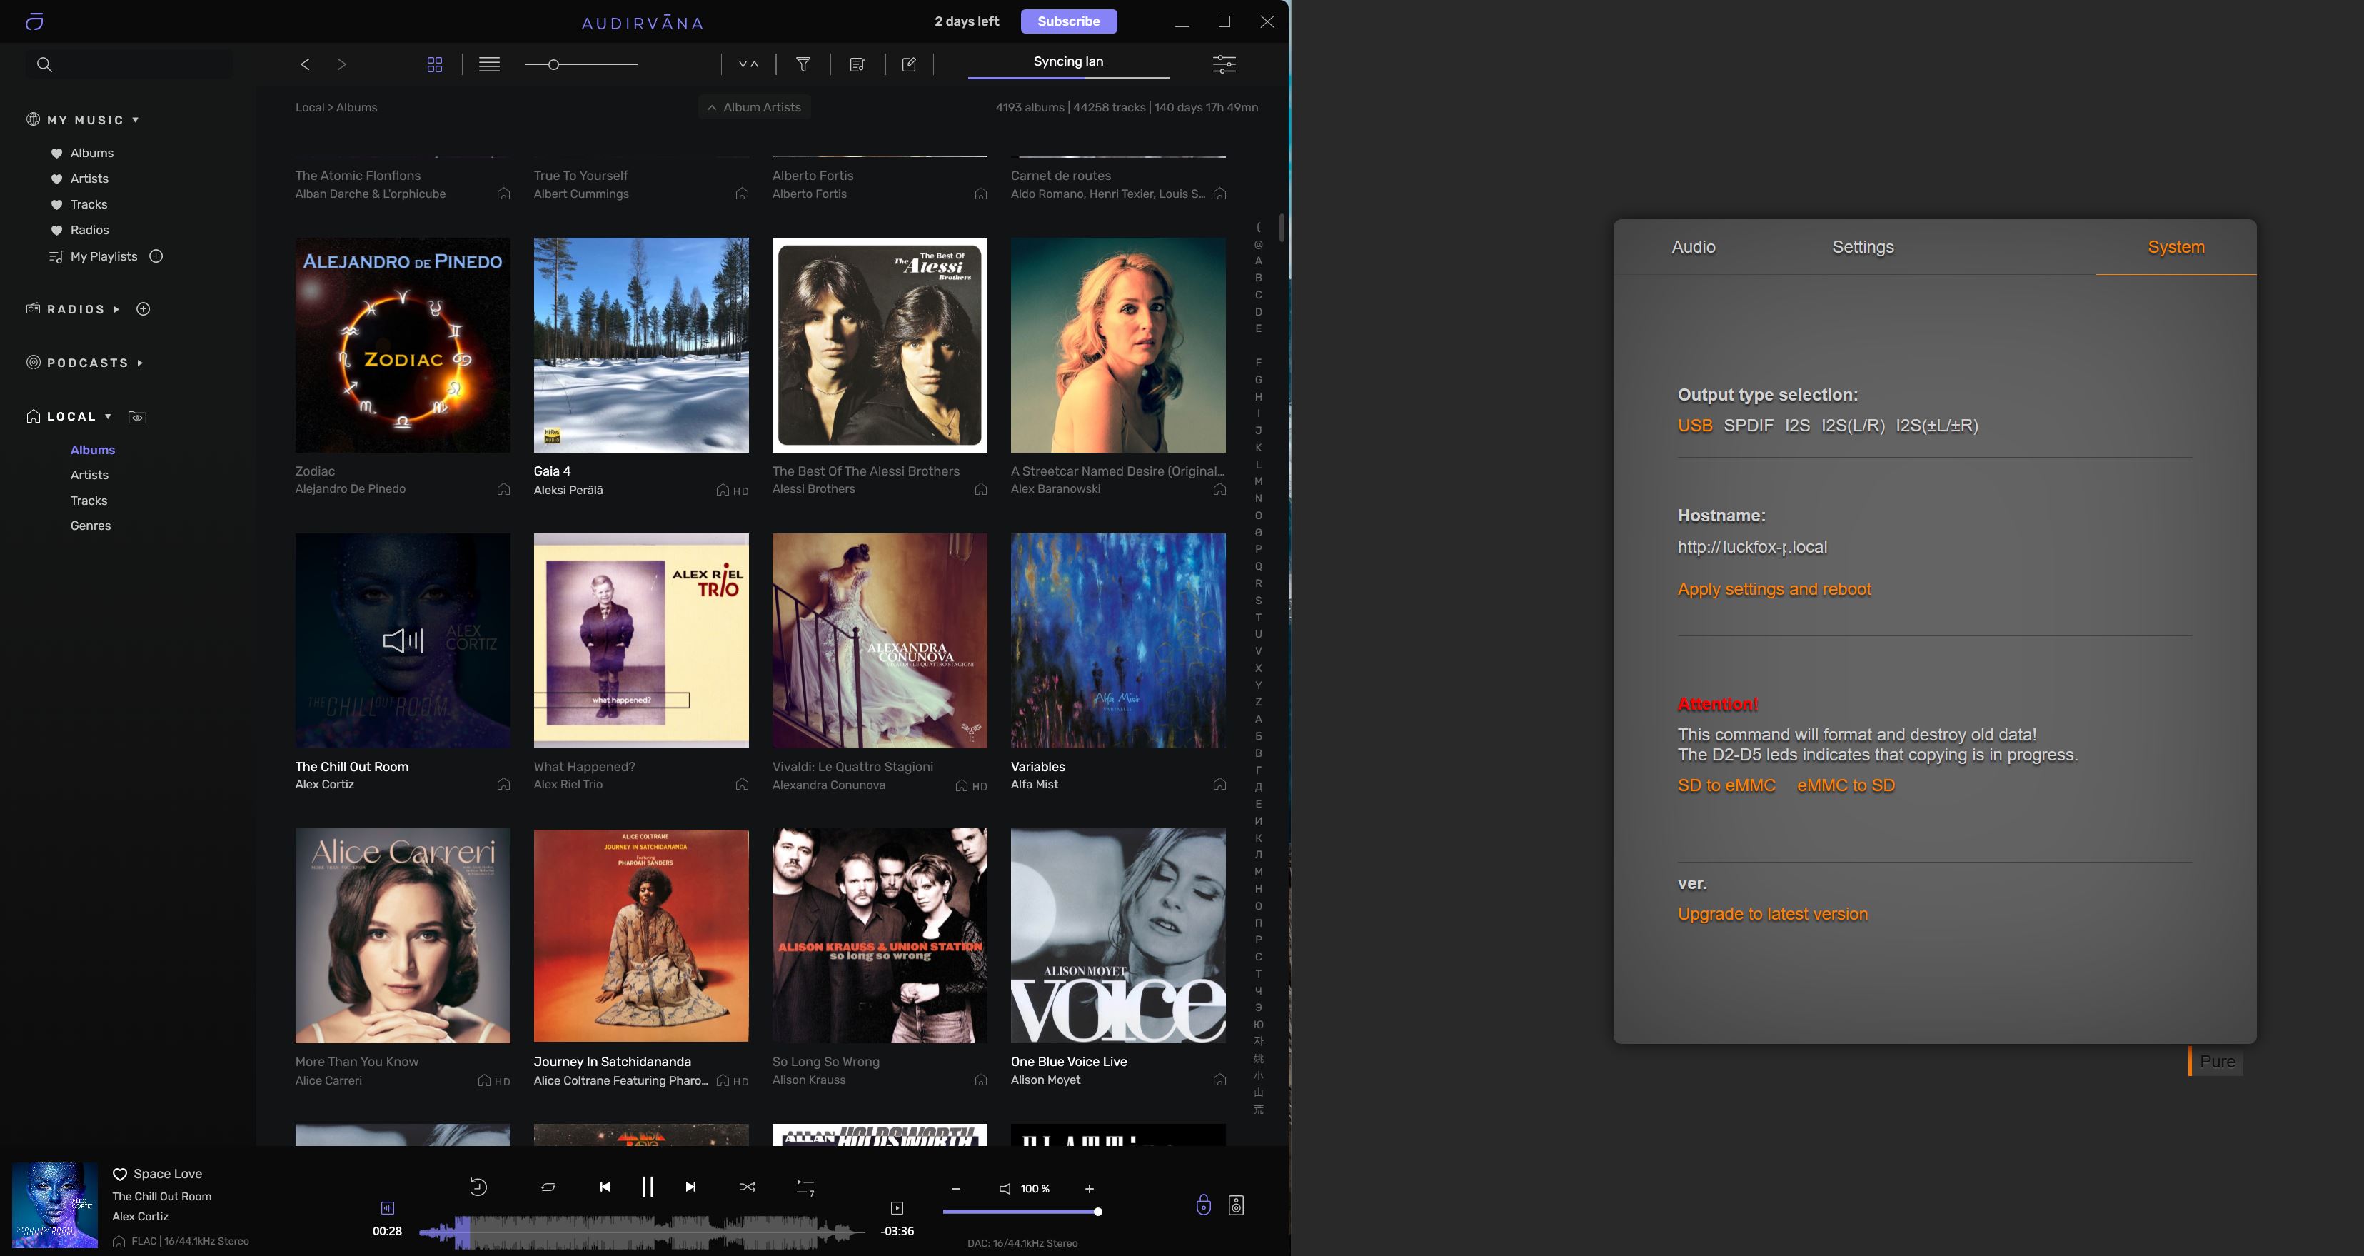Viewport: 2364px width, 1256px height.
Task: Select I2S(L/R) output type
Action: pyautogui.click(x=1853, y=426)
